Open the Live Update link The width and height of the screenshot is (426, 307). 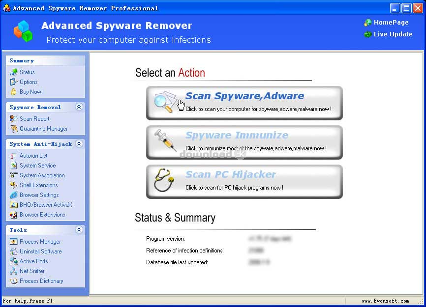pyautogui.click(x=393, y=34)
